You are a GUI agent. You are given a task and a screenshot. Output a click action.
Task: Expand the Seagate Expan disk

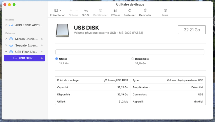tap(6, 45)
